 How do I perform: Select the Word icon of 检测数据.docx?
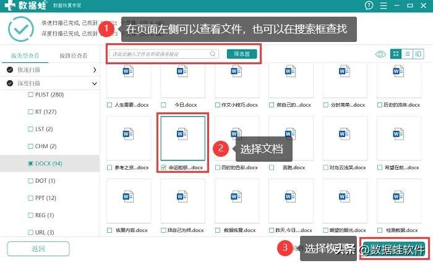398,196
